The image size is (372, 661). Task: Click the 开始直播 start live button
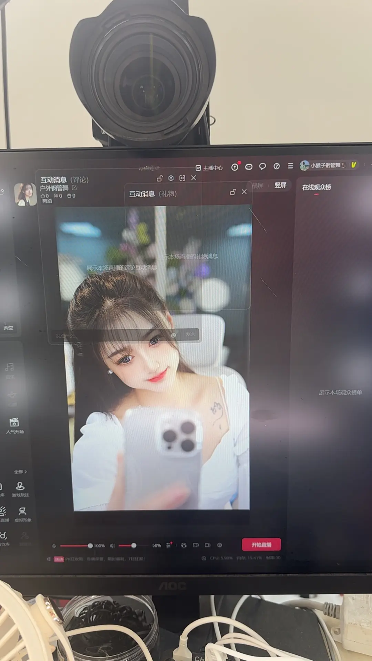[x=261, y=545]
